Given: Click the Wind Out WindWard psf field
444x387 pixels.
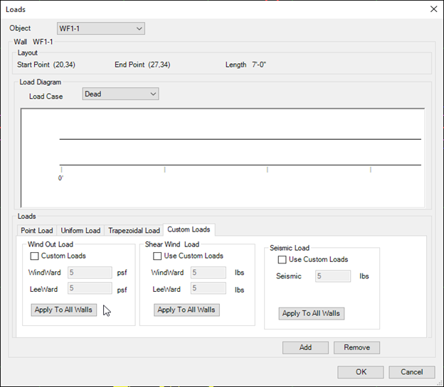Looking at the screenshot, I should click(x=90, y=273).
